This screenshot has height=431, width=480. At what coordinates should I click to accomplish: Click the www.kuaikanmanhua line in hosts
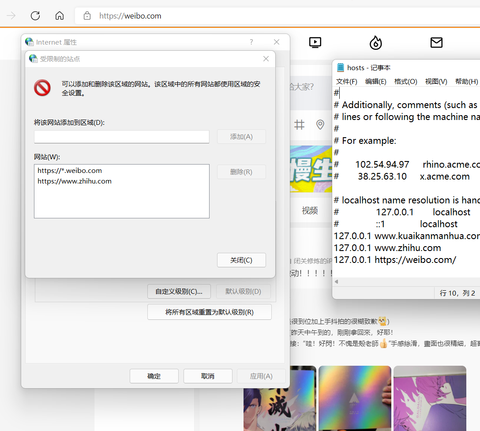click(x=407, y=236)
